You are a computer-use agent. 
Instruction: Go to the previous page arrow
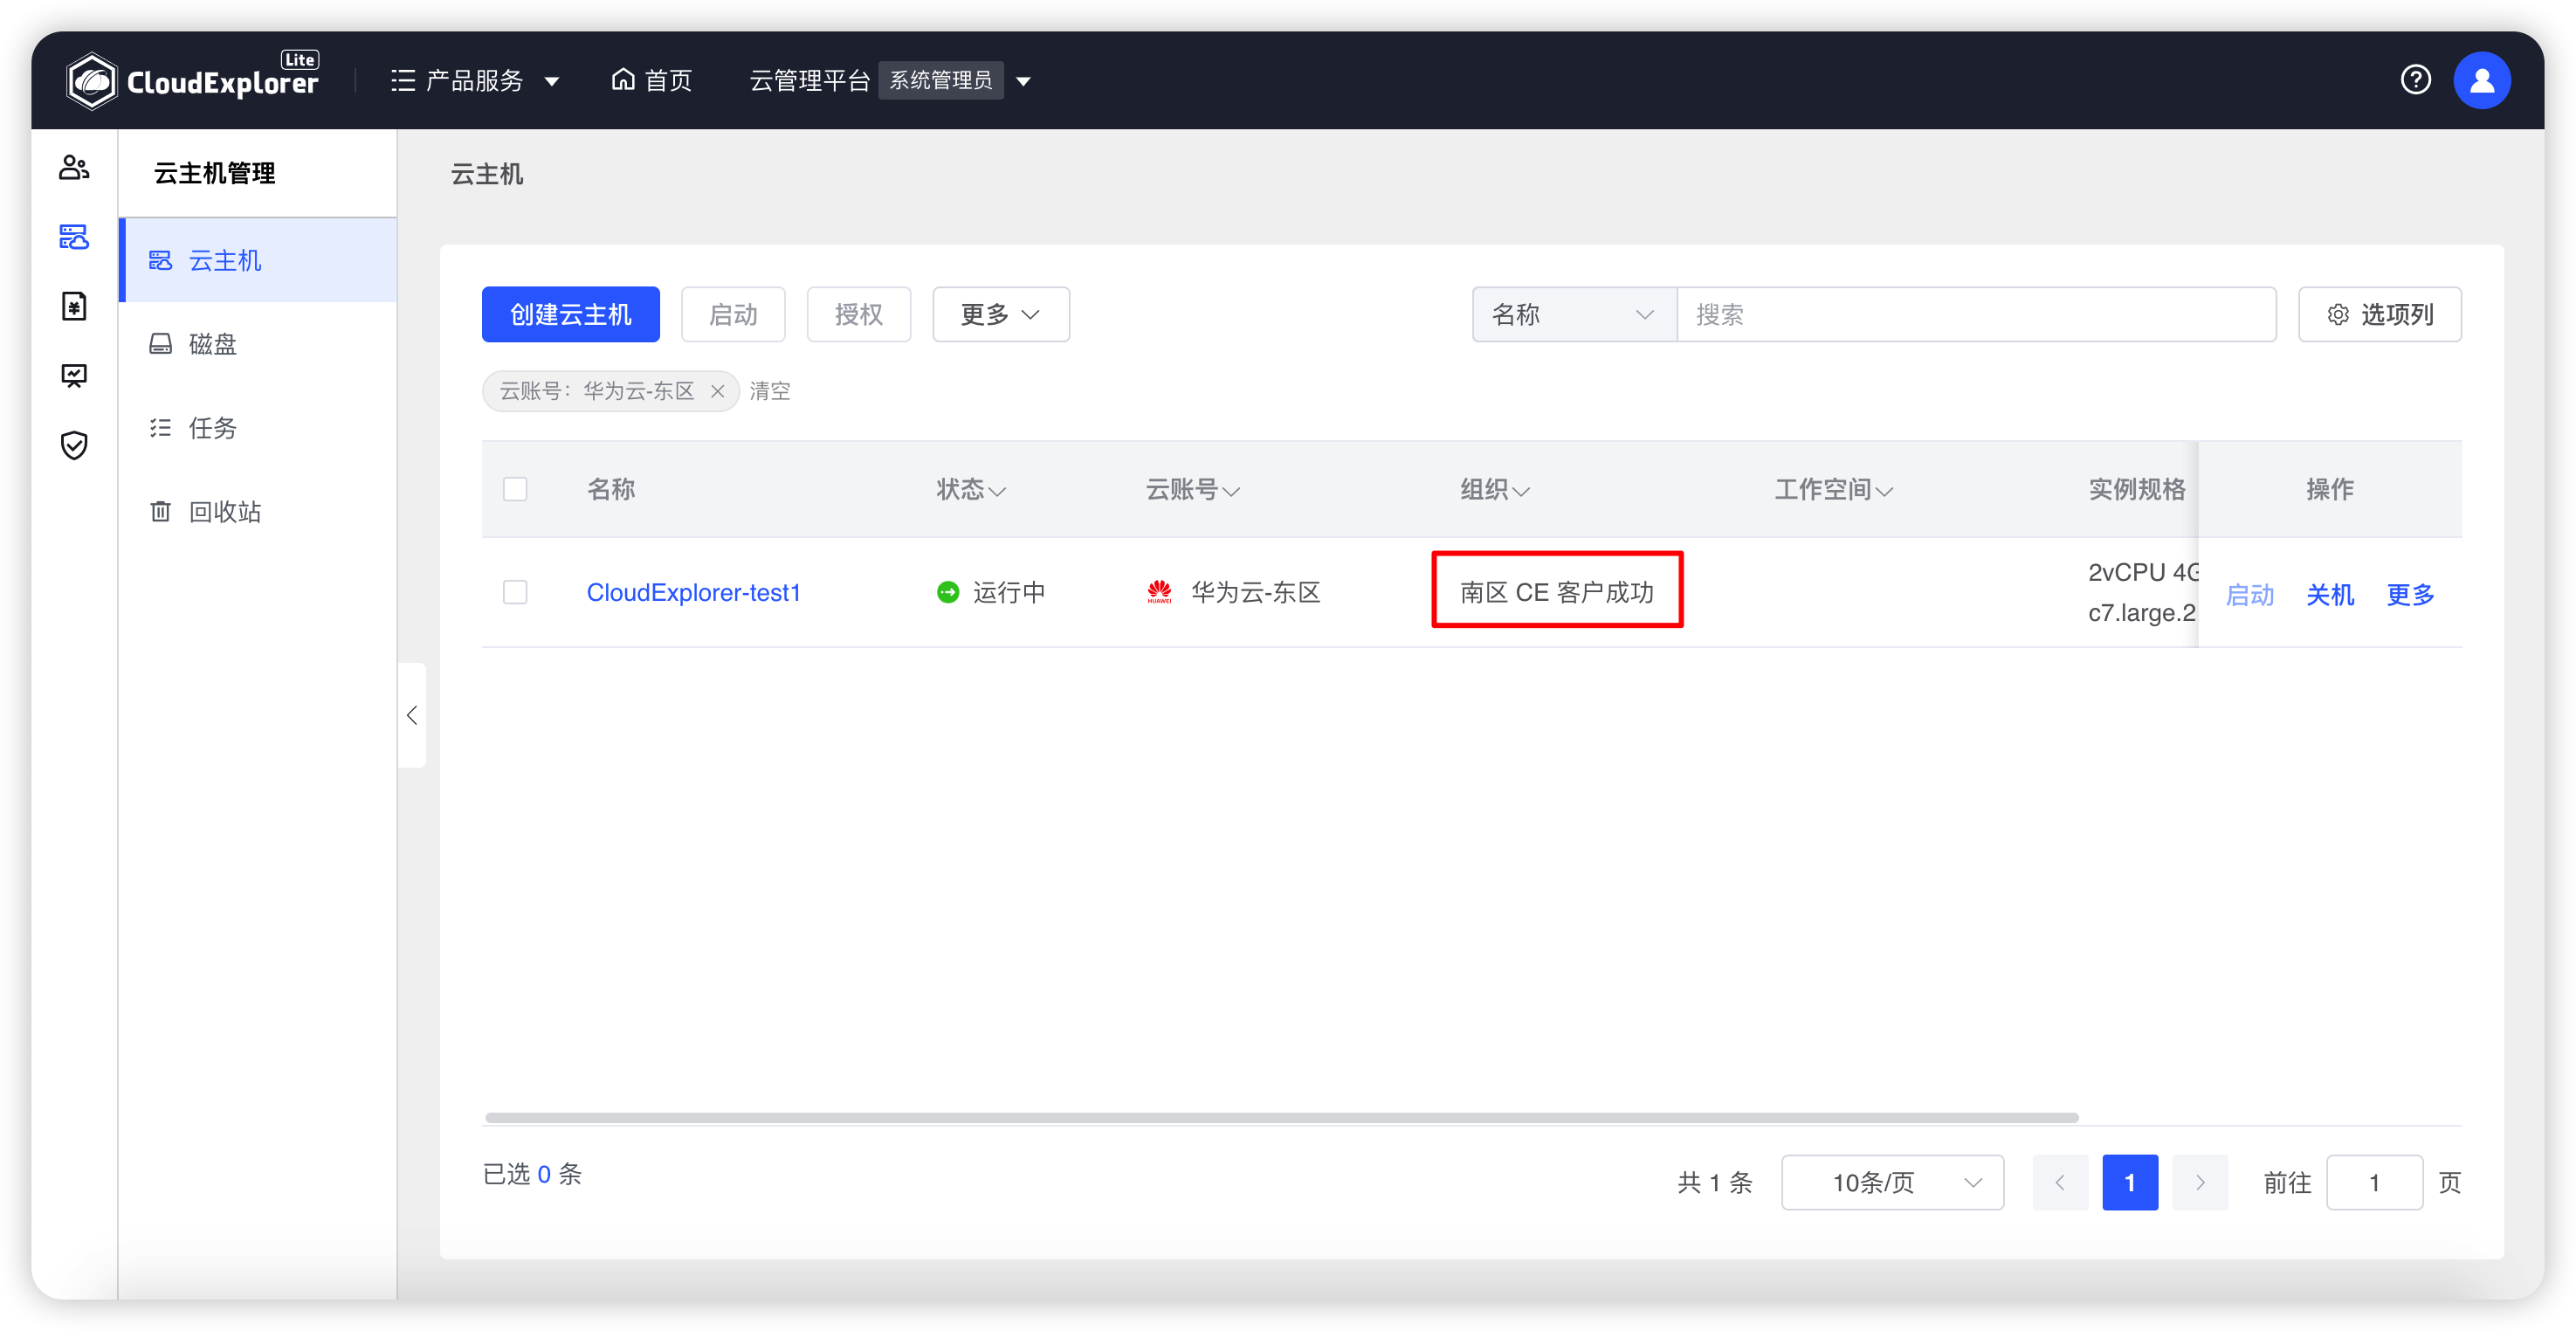coord(2060,1182)
